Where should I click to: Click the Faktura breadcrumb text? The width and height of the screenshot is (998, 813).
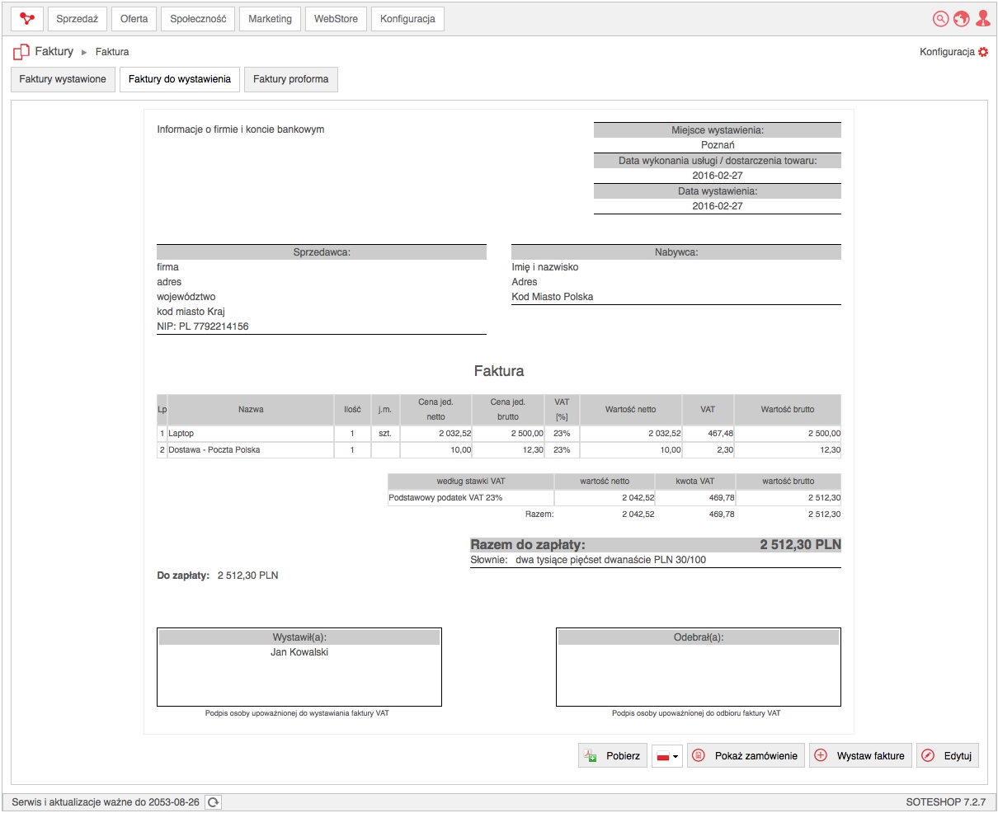pyautogui.click(x=112, y=52)
